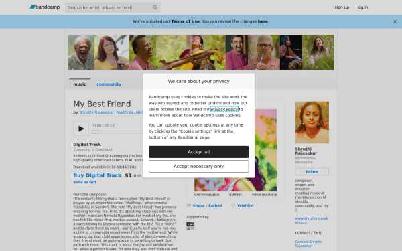Image resolution: width=402 pixels, height=251 pixels.
Task: Follow the 'here' link for changes
Action: [263, 21]
